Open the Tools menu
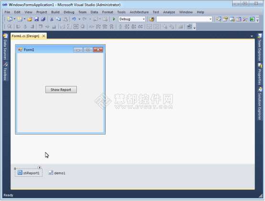The image size is (265, 201). (x=121, y=12)
